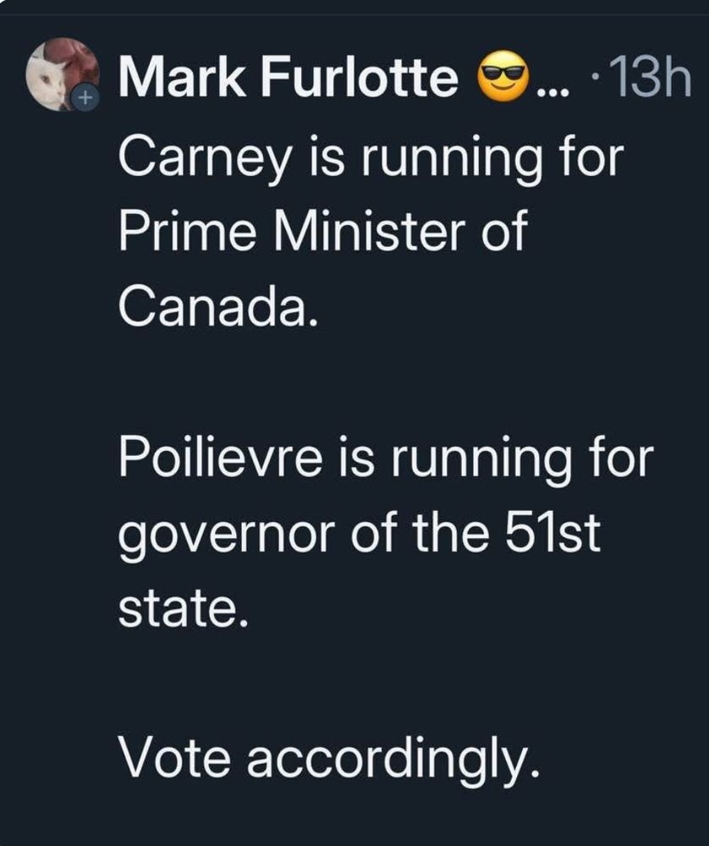
Task: Tap the plus follow badge on avatar
Action: pyautogui.click(x=85, y=99)
